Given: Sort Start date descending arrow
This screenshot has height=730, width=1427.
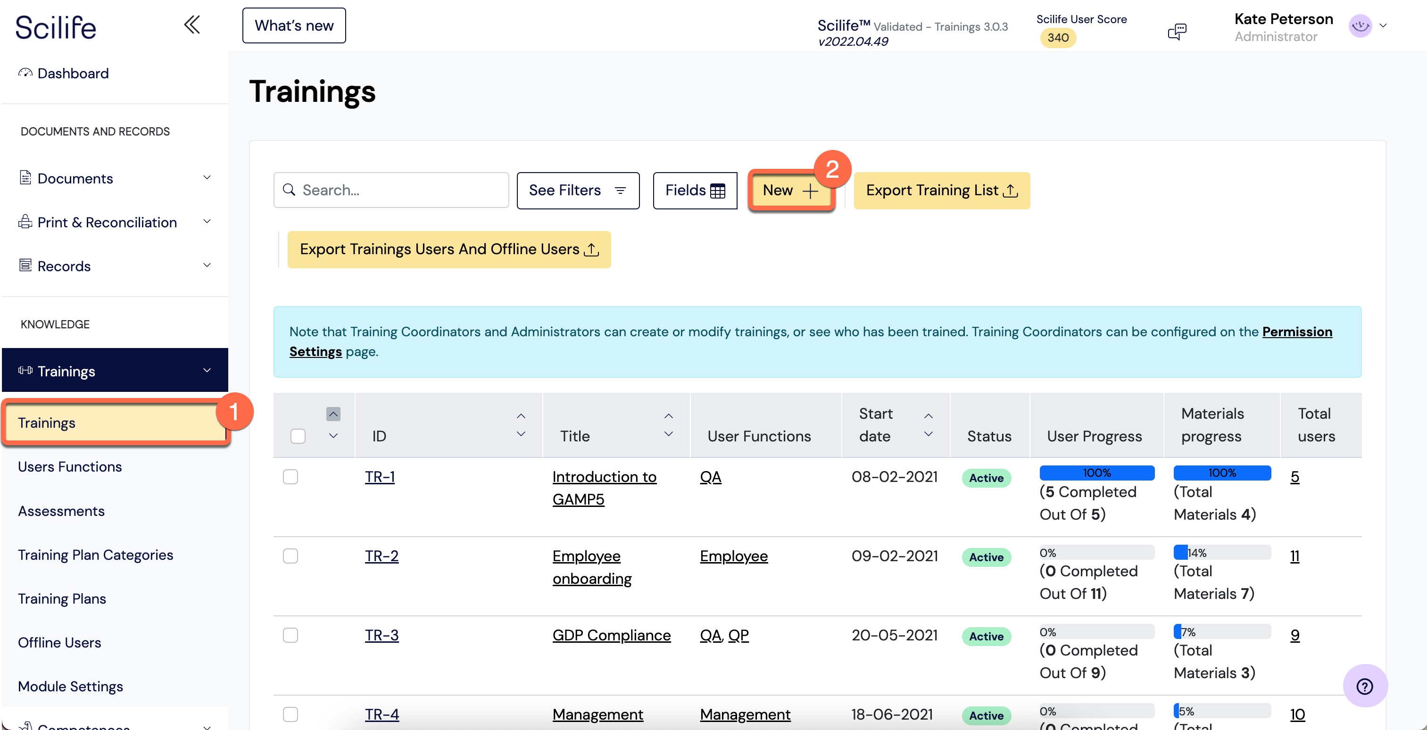Looking at the screenshot, I should pyautogui.click(x=929, y=434).
